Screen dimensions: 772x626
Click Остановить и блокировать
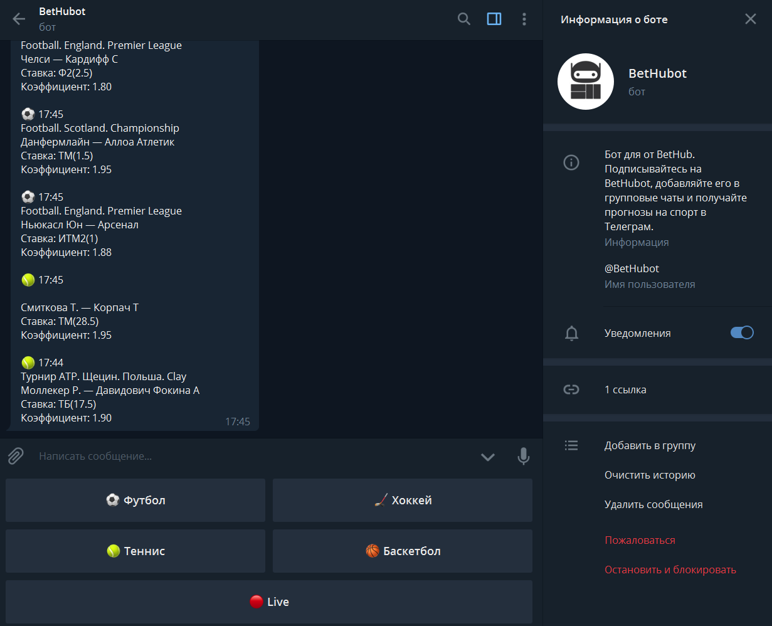tap(670, 570)
